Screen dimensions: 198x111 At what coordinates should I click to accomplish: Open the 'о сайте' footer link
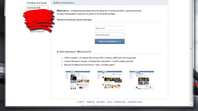[80, 102]
